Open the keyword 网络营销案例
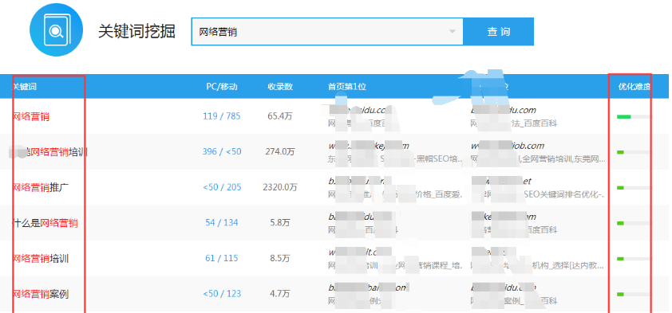Screen dimensions: 672x313 click(40, 294)
